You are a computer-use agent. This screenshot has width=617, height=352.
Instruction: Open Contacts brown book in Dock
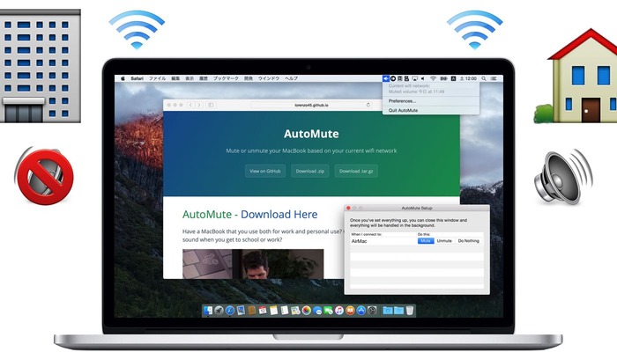[252, 311]
